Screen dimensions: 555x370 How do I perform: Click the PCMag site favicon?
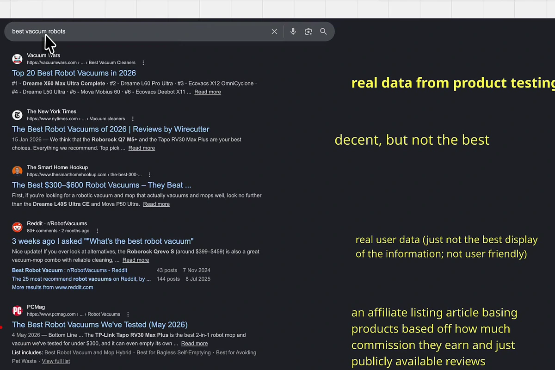tap(17, 310)
